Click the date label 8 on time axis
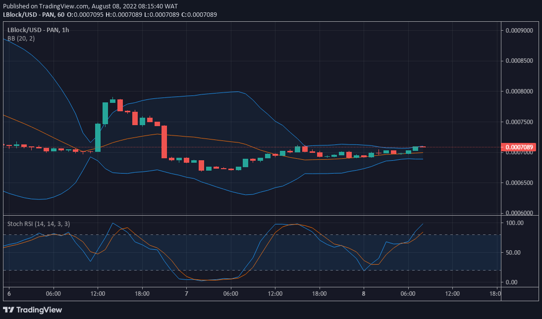 pos(364,294)
